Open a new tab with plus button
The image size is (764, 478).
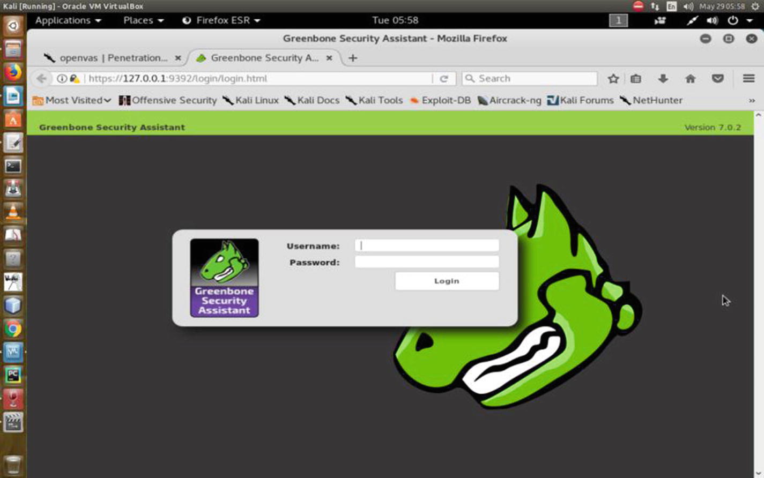[353, 58]
